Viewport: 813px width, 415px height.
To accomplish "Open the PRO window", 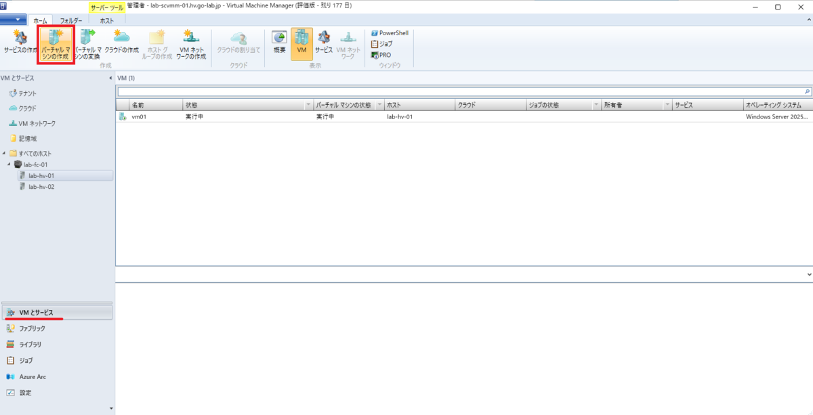I will point(381,55).
